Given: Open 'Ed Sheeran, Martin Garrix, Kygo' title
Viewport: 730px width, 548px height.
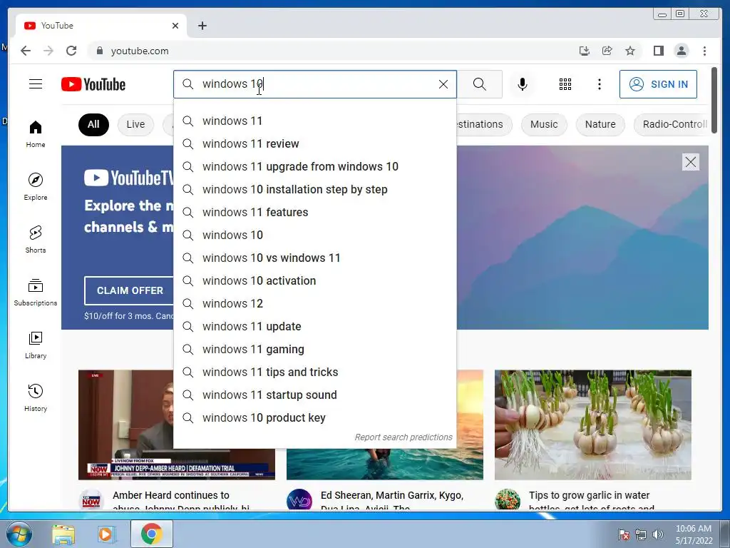Looking at the screenshot, I should 391,501.
